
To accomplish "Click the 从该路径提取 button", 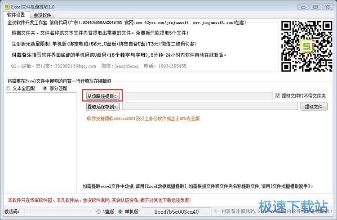I will (103, 96).
